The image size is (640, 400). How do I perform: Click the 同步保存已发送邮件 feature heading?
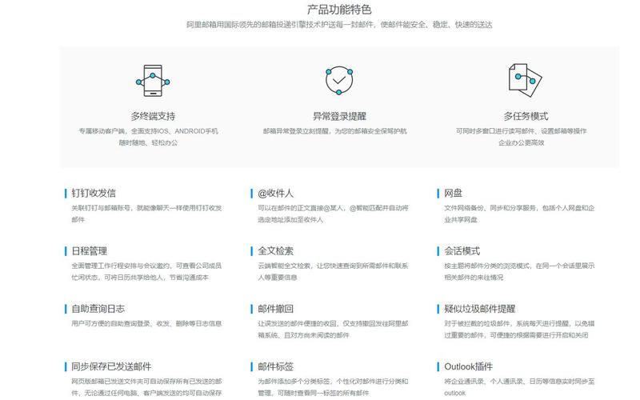coord(111,366)
